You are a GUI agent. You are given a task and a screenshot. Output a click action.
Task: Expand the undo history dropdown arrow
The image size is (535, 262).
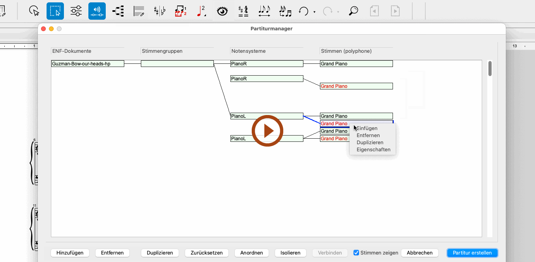(314, 12)
